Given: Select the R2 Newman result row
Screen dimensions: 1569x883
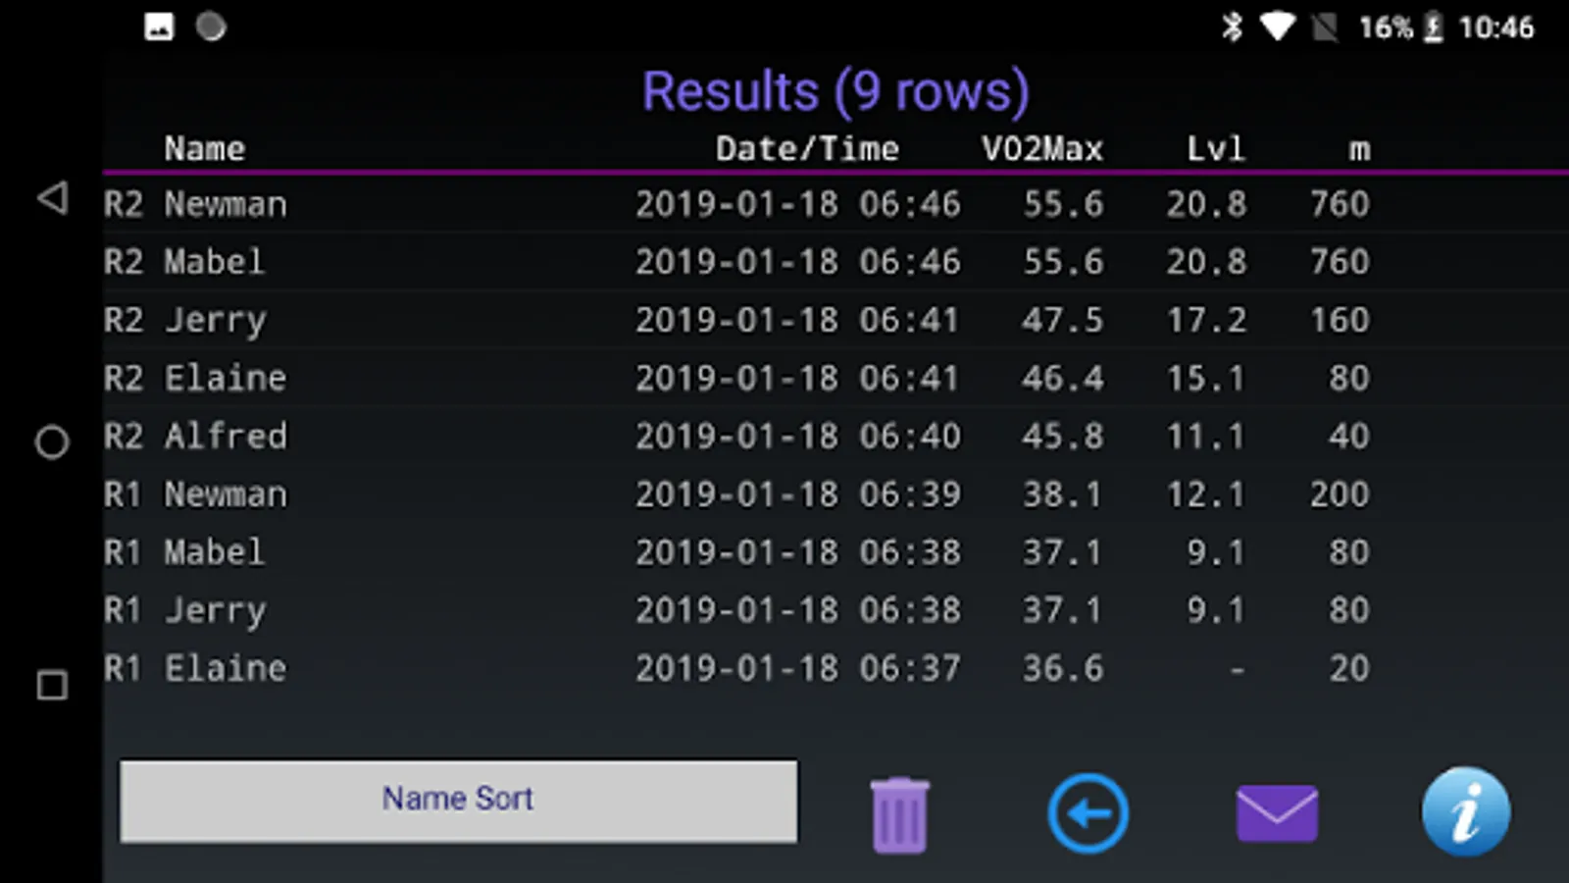Looking at the screenshot, I should pyautogui.click(x=735, y=204).
